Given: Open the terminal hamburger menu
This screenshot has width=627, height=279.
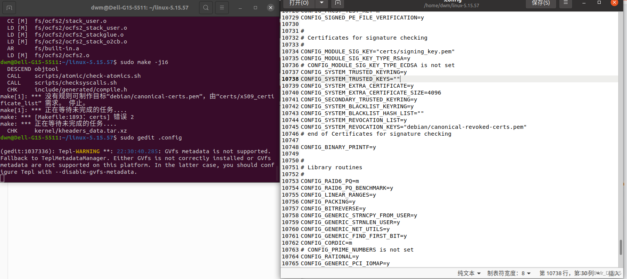Looking at the screenshot, I should click(222, 7).
